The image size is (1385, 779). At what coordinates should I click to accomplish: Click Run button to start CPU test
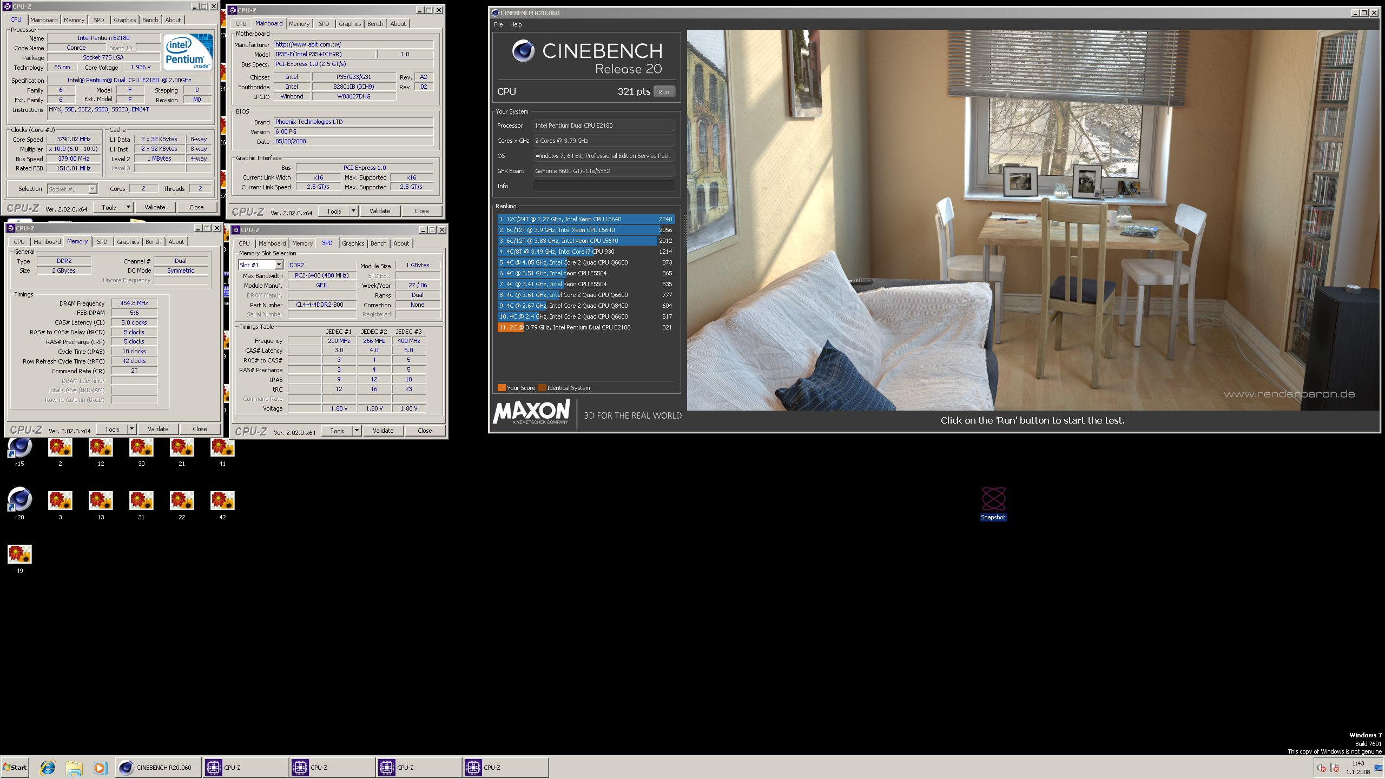coord(664,92)
